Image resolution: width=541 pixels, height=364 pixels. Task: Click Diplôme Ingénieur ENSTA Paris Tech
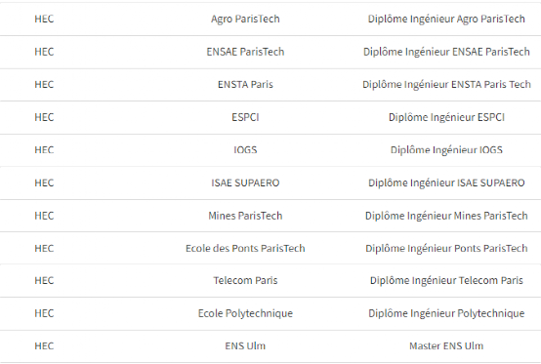[446, 85]
